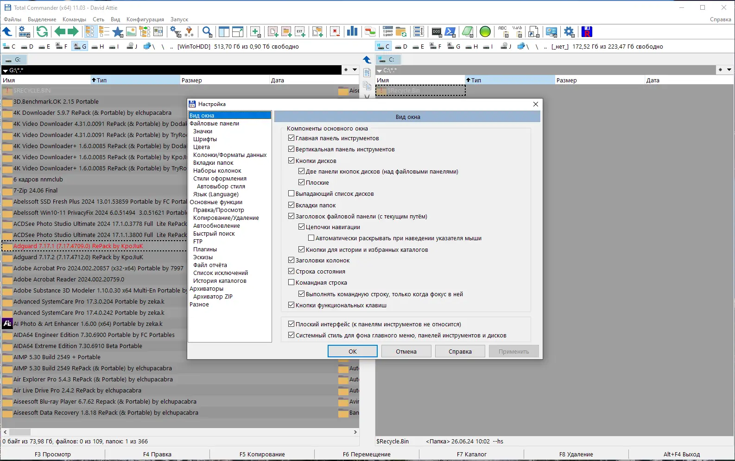Go back with the green left arrow
The width and height of the screenshot is (735, 461).
[60, 31]
